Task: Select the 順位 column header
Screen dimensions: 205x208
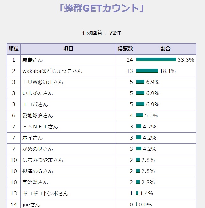Action: click(x=14, y=49)
